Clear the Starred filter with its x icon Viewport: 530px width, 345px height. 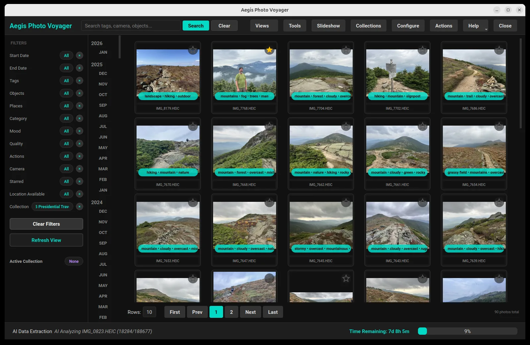(80, 181)
